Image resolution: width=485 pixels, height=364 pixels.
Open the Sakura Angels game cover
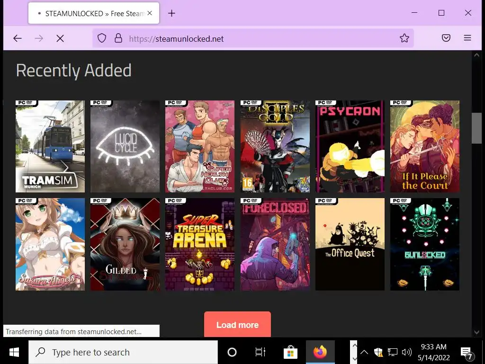50,244
